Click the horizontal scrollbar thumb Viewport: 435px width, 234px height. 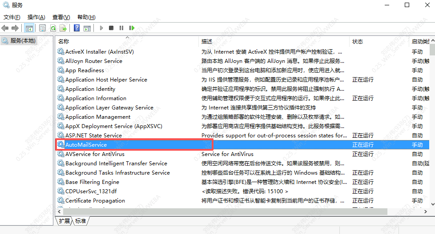coord(225,211)
